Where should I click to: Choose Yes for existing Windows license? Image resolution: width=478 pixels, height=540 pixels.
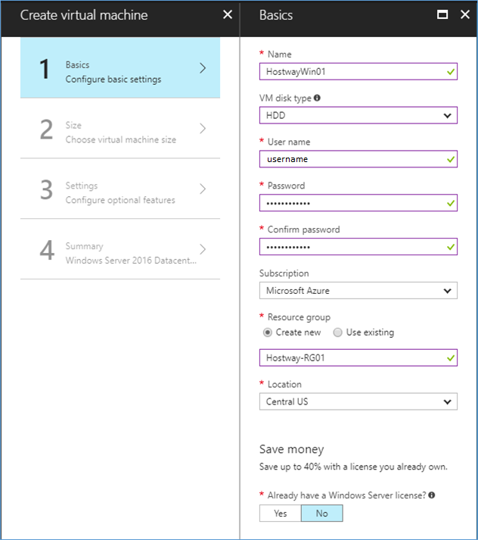(281, 513)
